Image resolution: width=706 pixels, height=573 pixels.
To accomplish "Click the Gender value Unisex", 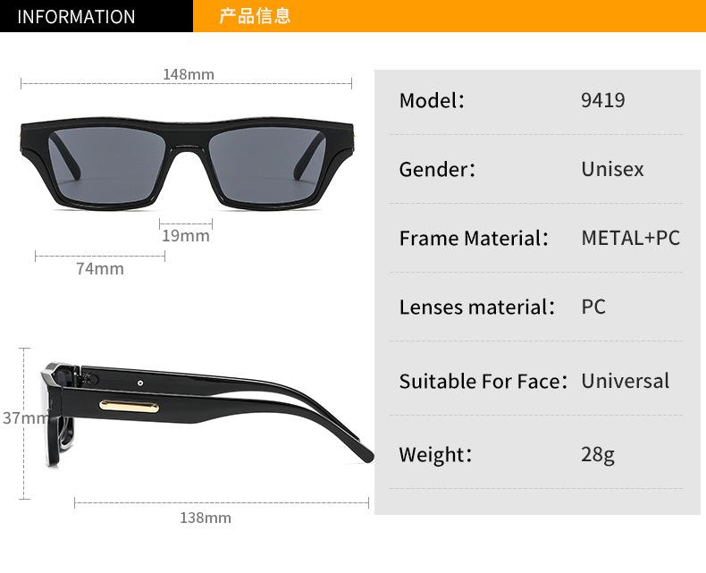I will coord(612,169).
